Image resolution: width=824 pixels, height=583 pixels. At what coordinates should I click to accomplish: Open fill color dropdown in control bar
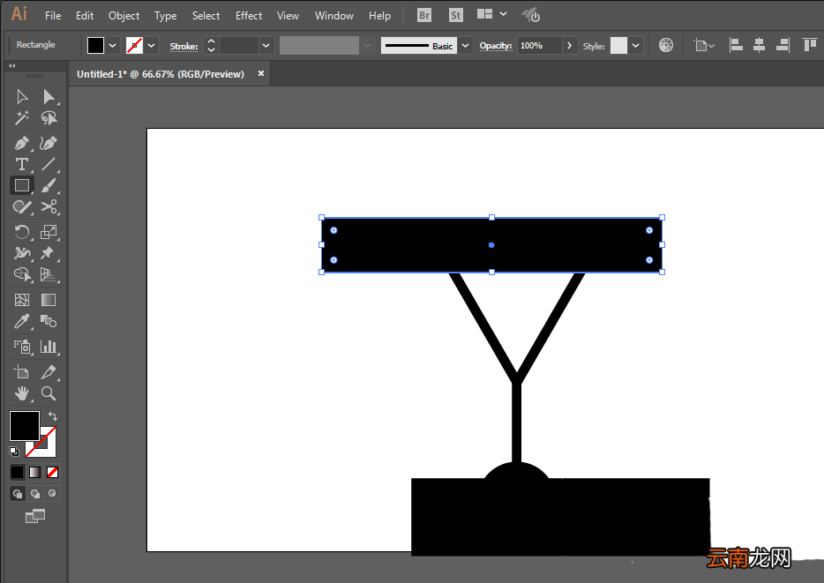click(x=112, y=46)
